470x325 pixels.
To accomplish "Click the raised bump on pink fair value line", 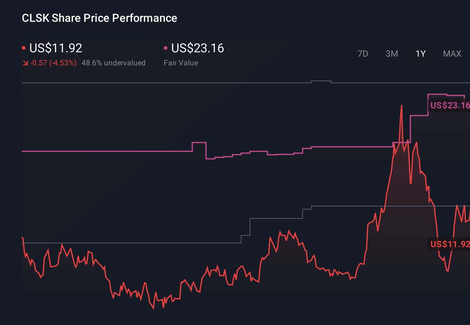I will tap(199, 143).
